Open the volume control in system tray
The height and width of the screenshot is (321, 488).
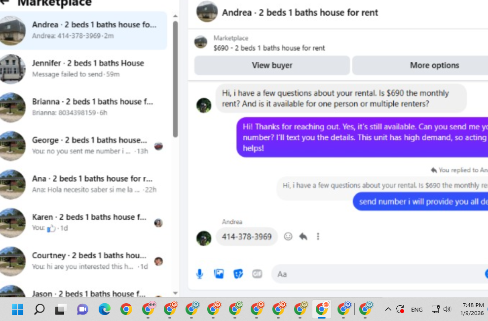click(447, 309)
